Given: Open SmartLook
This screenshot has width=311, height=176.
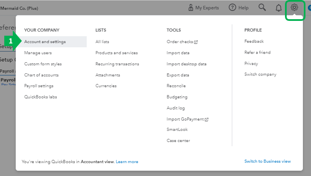Looking at the screenshot, I should click(x=177, y=130).
